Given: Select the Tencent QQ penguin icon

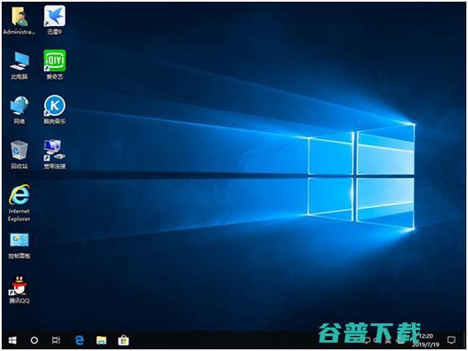Looking at the screenshot, I should pos(19,290).
